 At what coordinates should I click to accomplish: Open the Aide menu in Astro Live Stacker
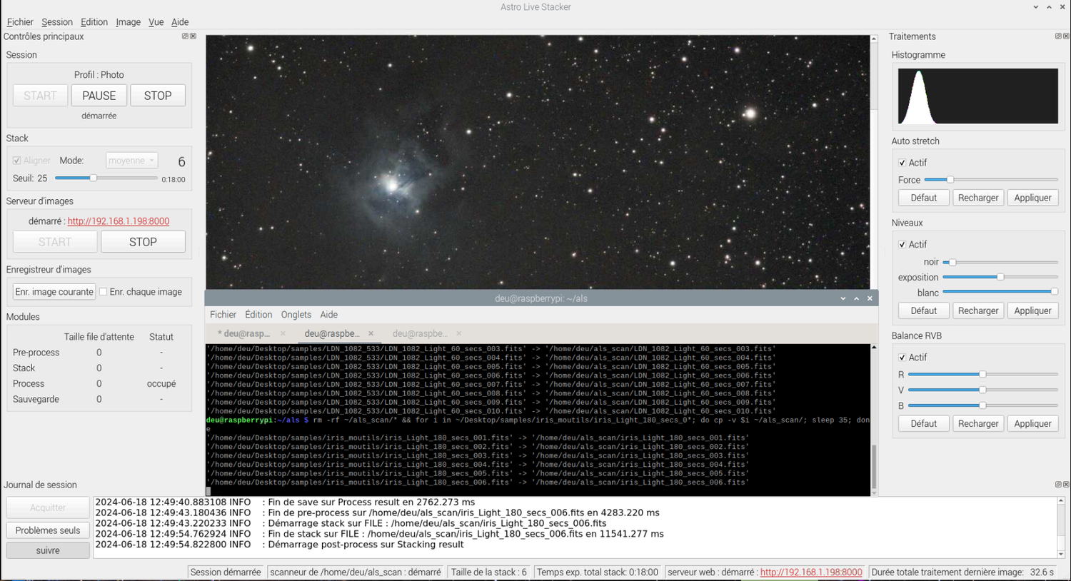[180, 22]
